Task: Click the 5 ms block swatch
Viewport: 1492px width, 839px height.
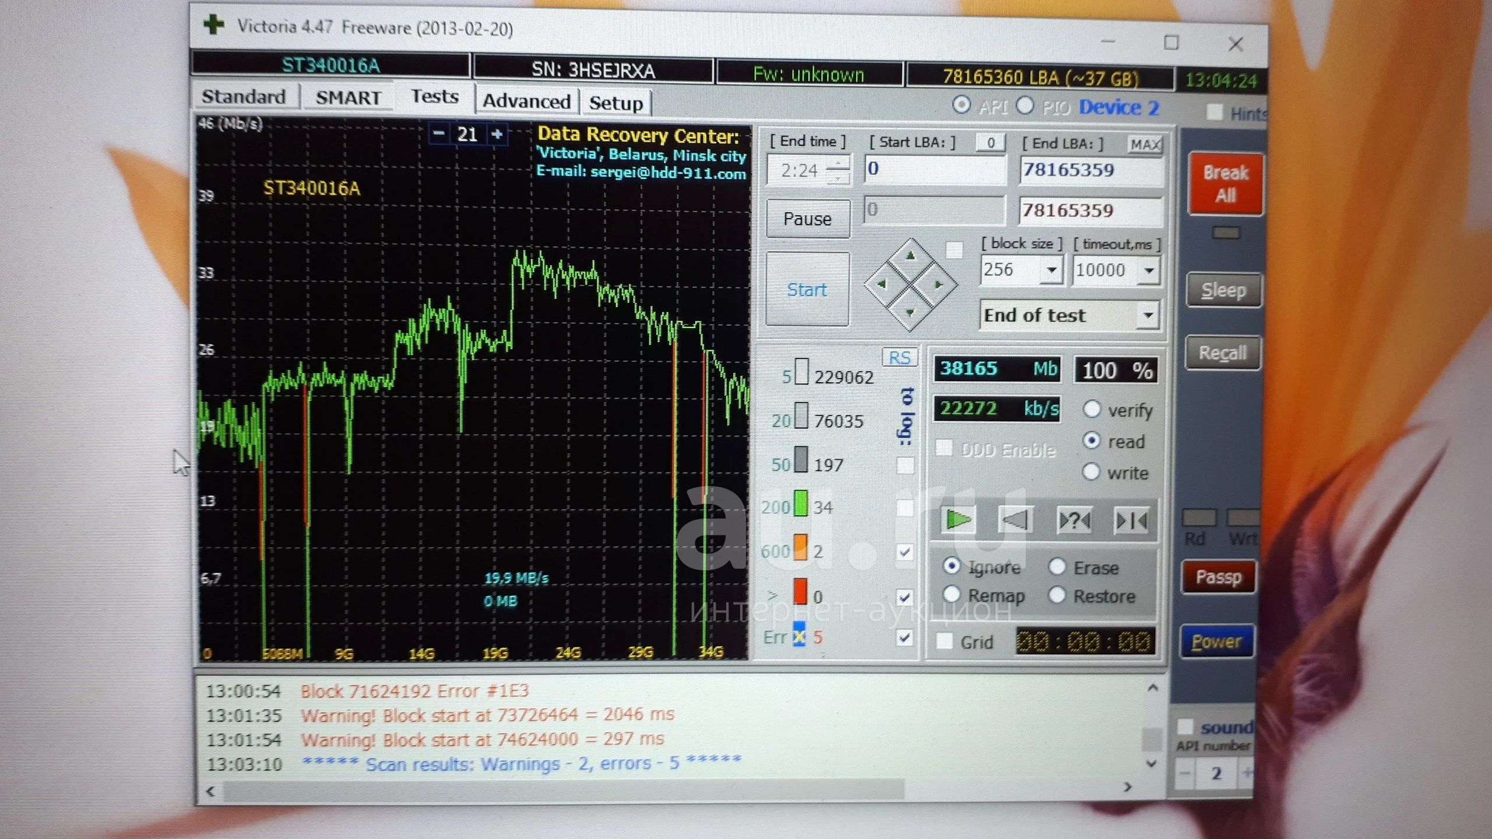Action: (802, 372)
